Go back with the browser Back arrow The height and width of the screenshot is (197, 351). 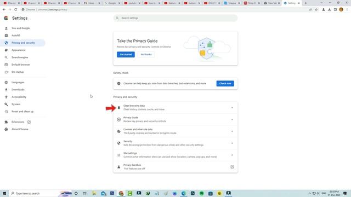tap(4, 10)
